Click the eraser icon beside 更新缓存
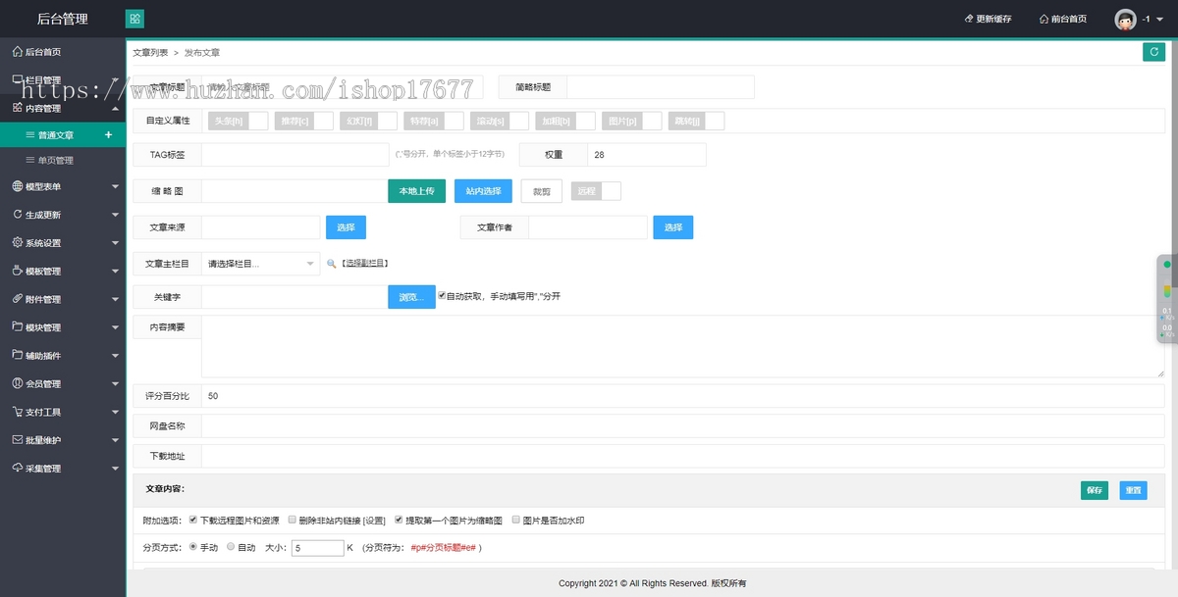The image size is (1178, 597). pyautogui.click(x=968, y=19)
